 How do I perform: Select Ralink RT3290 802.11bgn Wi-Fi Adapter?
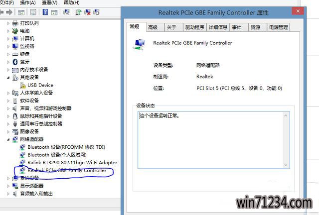72,163
